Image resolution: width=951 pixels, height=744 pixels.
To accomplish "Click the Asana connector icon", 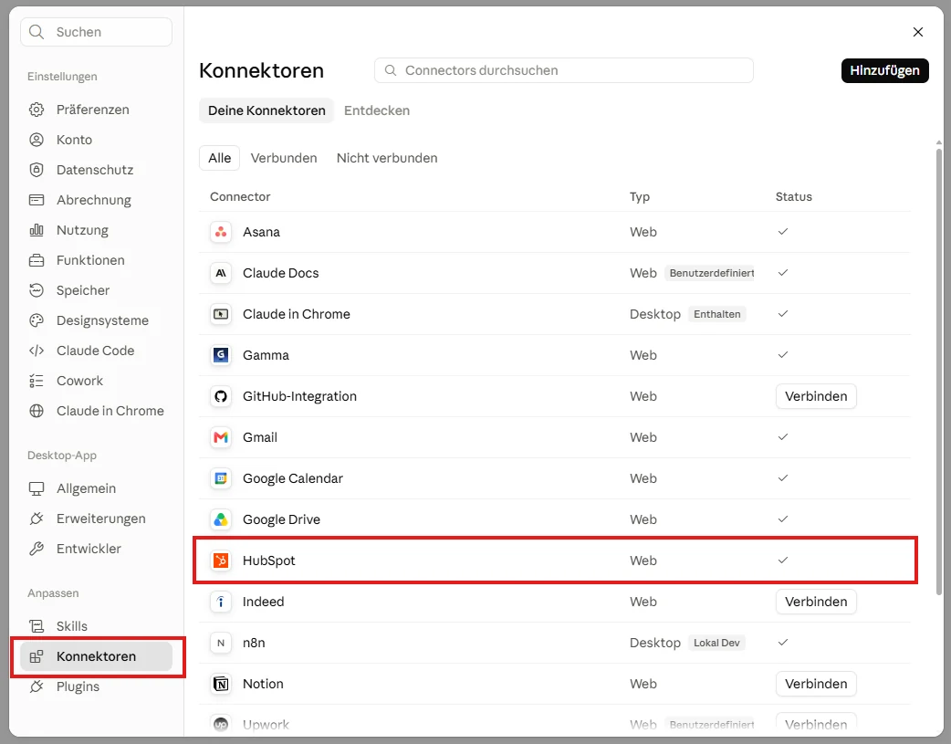I will pos(221,232).
